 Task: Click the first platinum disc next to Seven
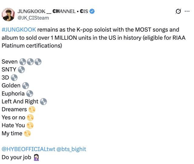point(22,62)
